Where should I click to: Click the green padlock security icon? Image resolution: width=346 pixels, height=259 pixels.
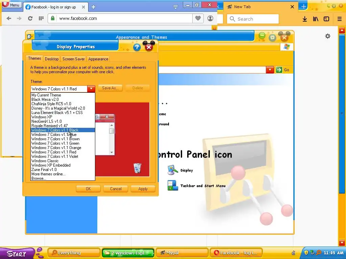coord(52,18)
